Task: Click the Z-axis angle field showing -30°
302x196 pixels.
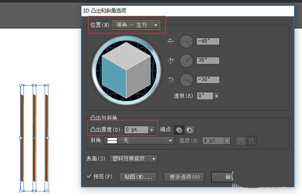Action: pyautogui.click(x=208, y=80)
